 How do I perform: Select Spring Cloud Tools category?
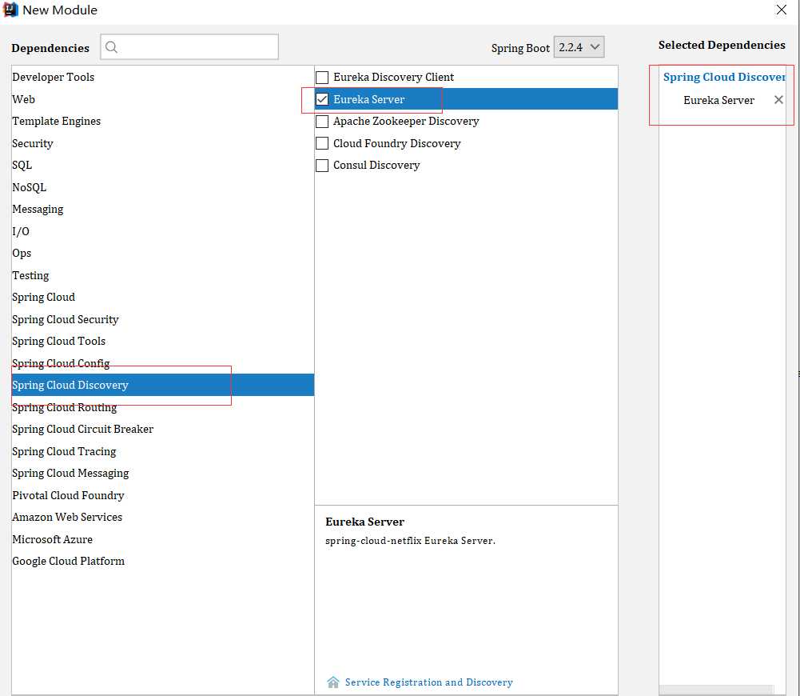point(163,341)
